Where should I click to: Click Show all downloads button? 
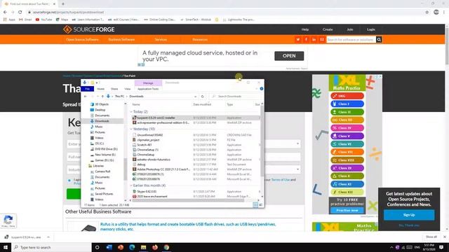click(x=431, y=237)
